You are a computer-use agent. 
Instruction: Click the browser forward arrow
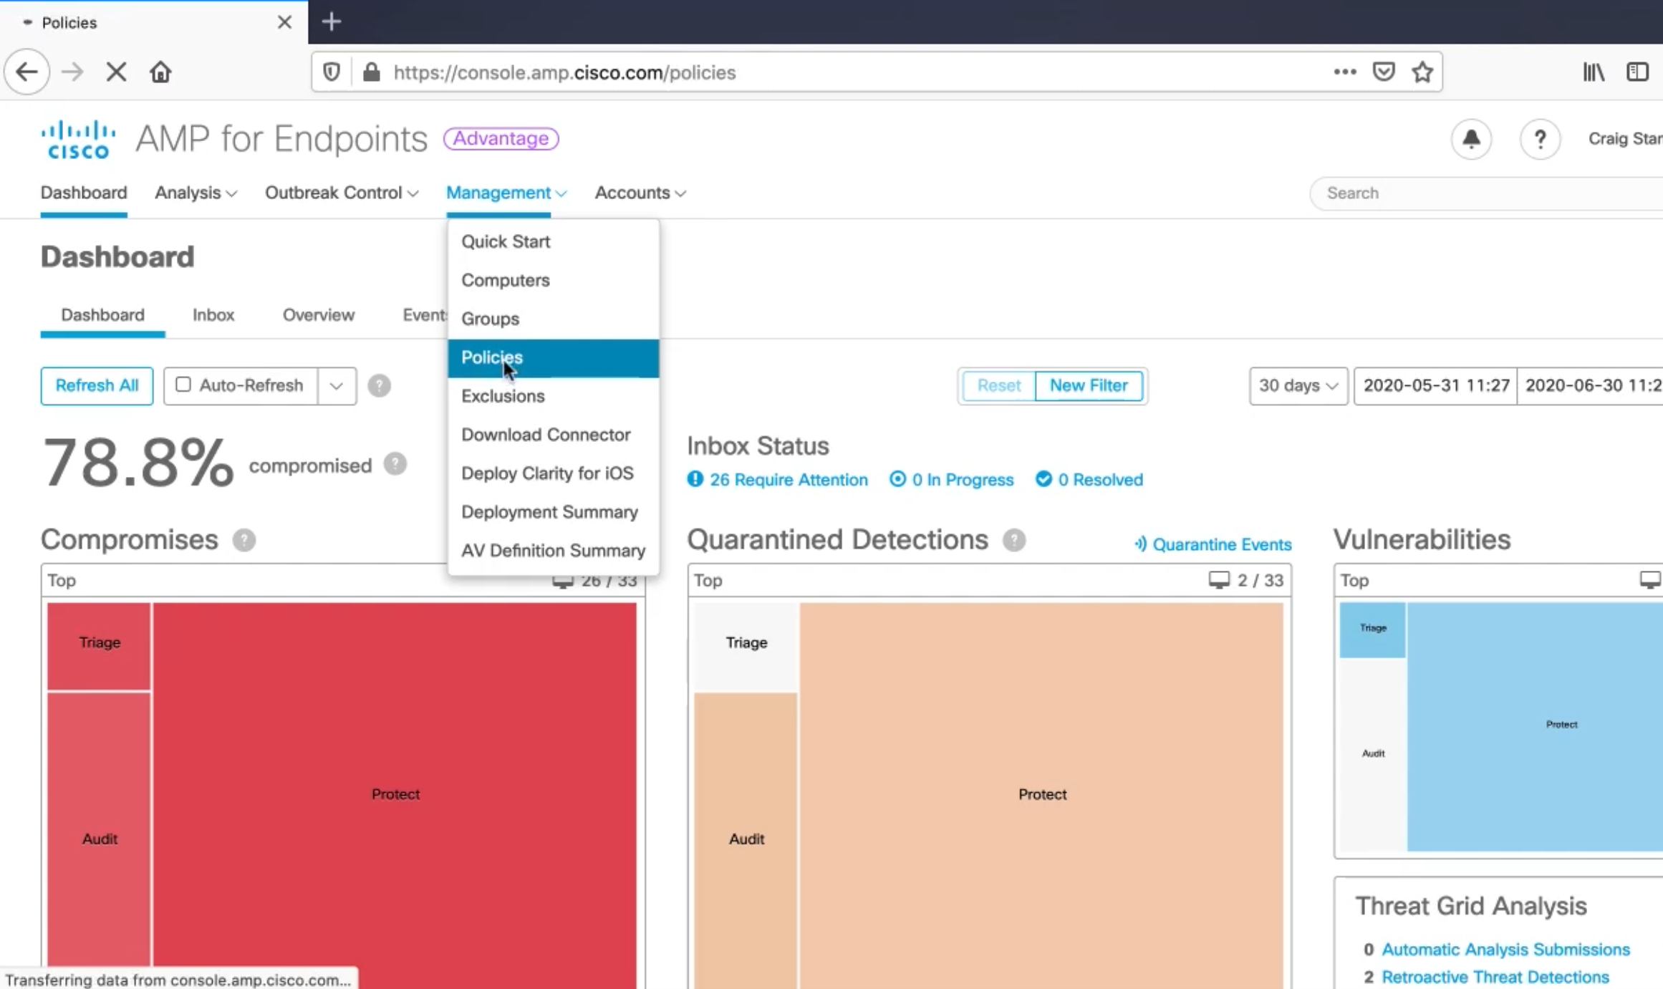pos(72,72)
